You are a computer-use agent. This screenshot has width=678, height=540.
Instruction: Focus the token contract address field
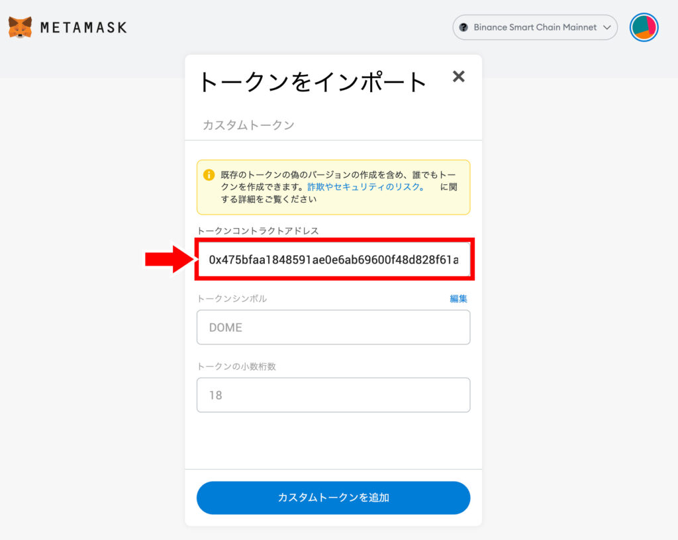(334, 259)
